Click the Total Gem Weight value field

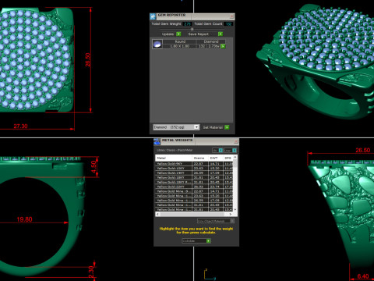click(x=187, y=24)
